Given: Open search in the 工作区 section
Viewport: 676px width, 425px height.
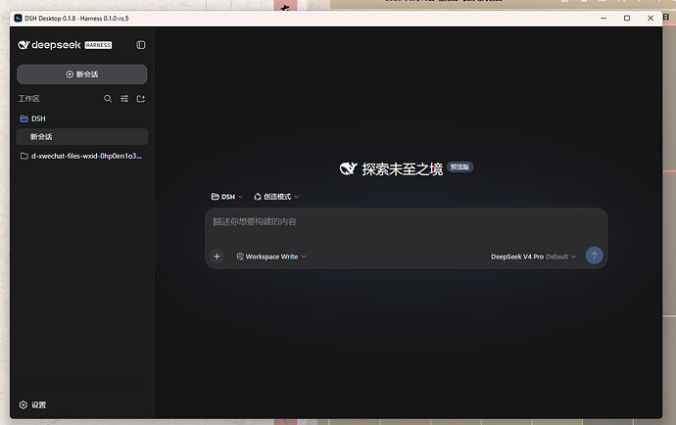Looking at the screenshot, I should [x=108, y=99].
